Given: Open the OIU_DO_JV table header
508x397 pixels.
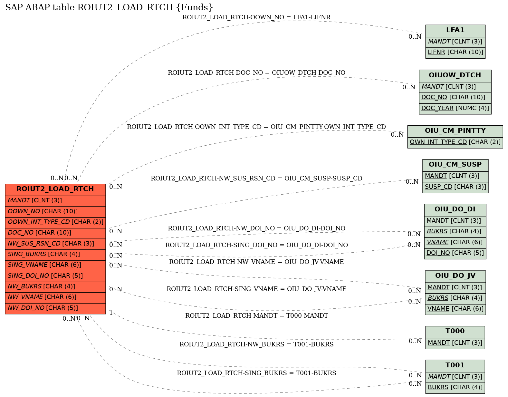Looking at the screenshot, I should click(455, 276).
